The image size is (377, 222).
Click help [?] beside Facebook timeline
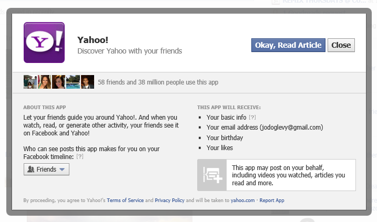coord(80,156)
